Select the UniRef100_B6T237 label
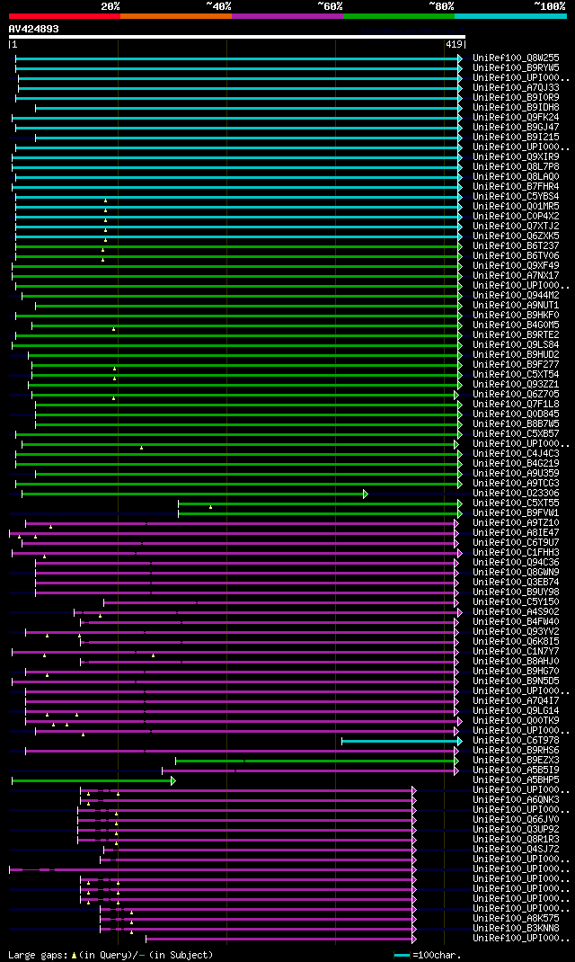575x962 pixels. (x=516, y=246)
